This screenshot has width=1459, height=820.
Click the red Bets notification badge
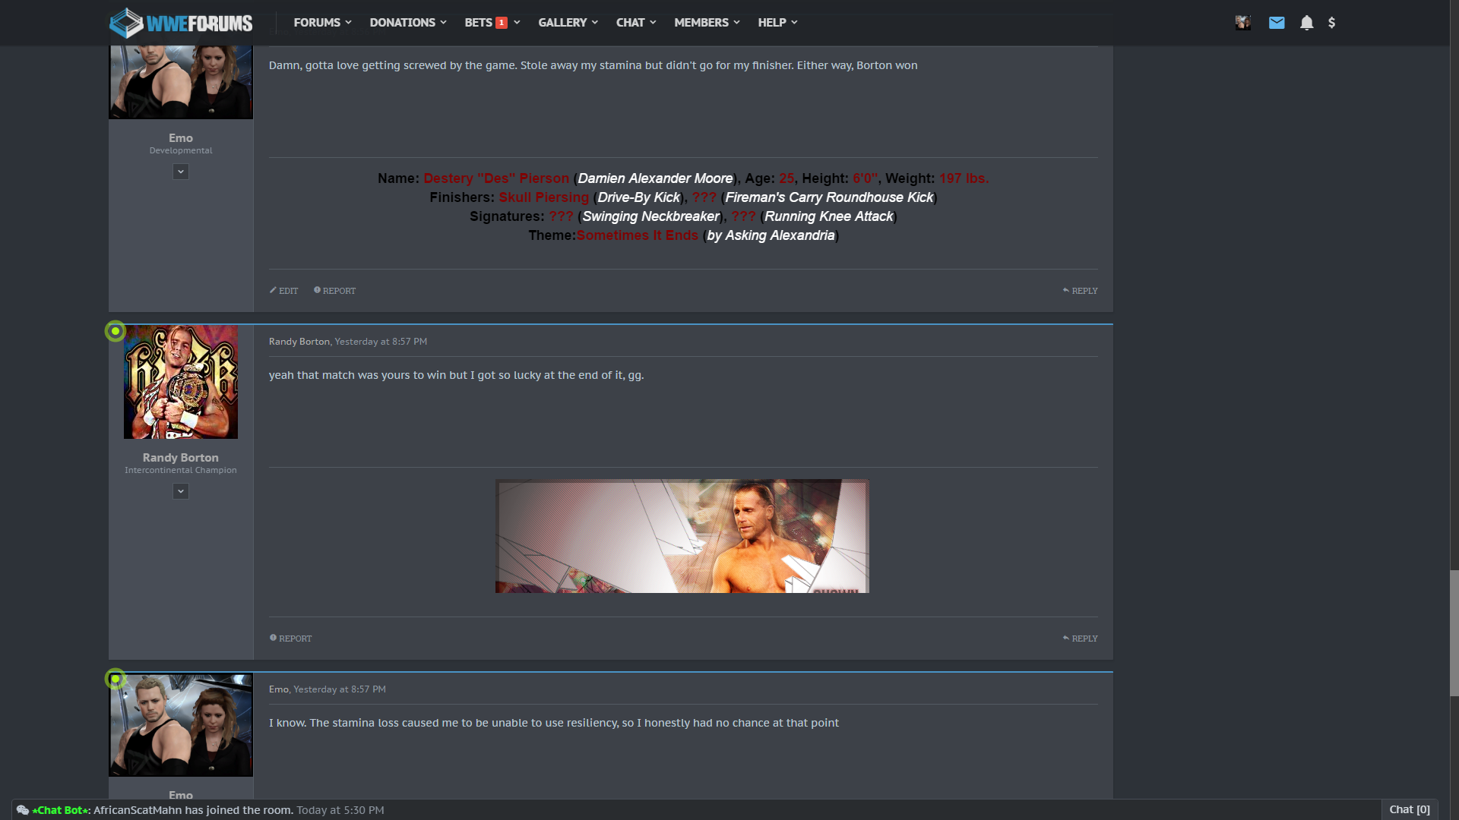pyautogui.click(x=502, y=23)
